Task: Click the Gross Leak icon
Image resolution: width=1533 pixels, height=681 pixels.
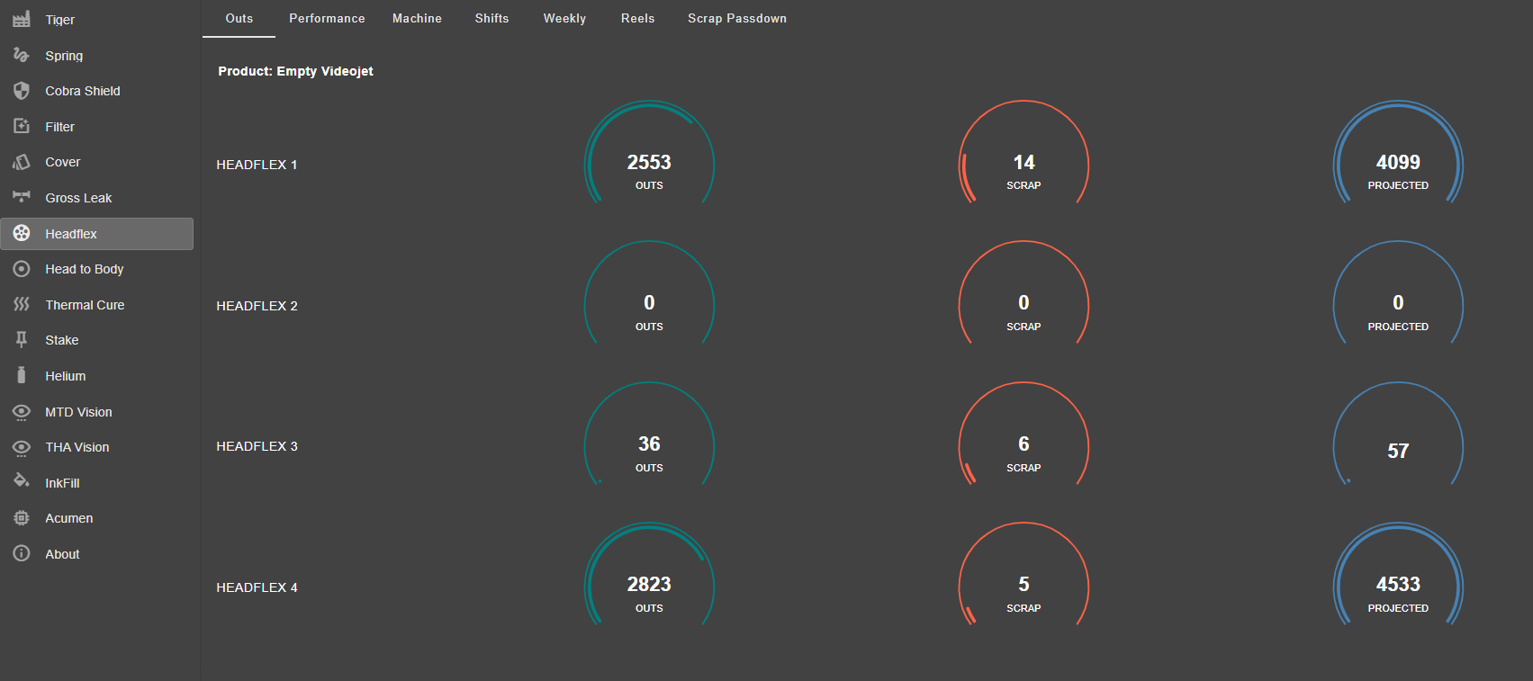Action: (22, 197)
